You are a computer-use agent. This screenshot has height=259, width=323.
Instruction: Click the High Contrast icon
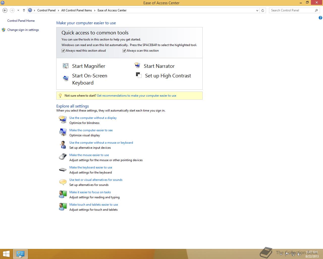pyautogui.click(x=139, y=75)
